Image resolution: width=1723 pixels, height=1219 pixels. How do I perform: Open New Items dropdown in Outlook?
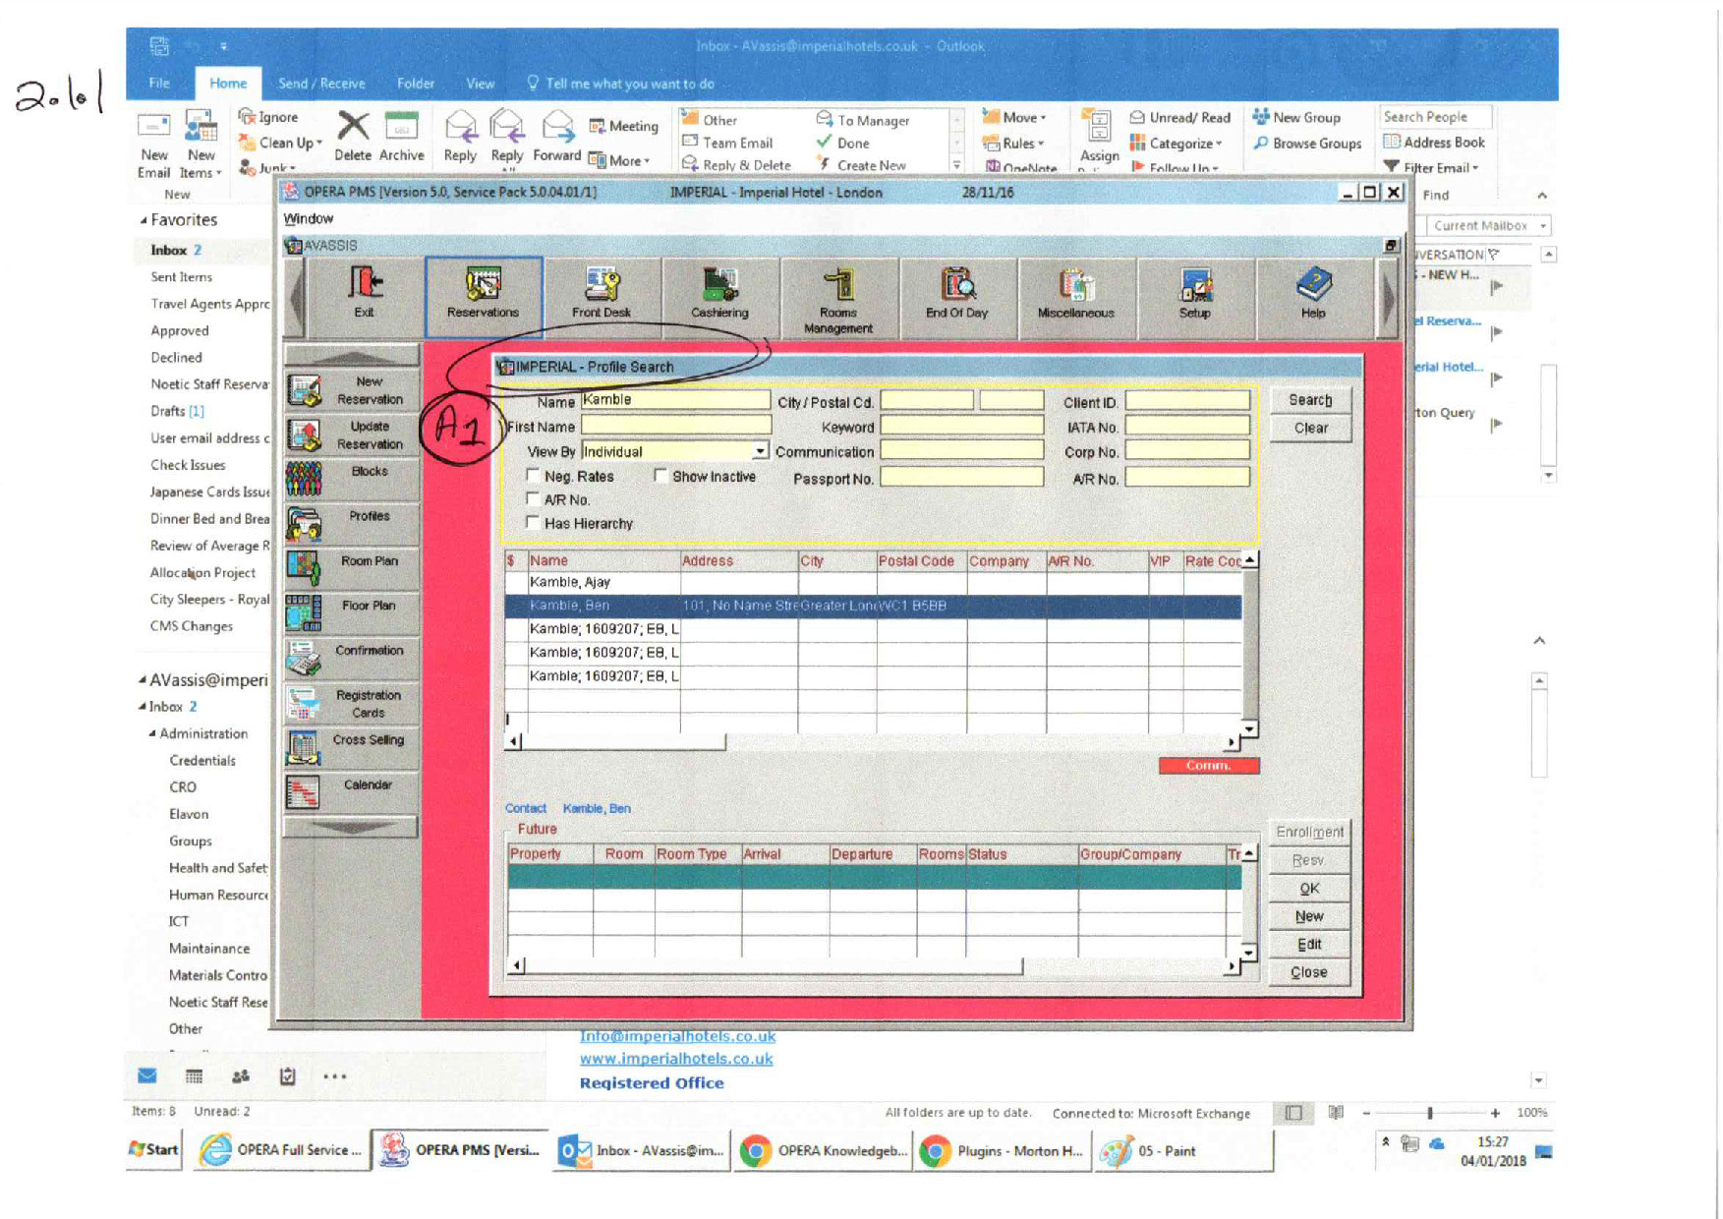(x=201, y=145)
